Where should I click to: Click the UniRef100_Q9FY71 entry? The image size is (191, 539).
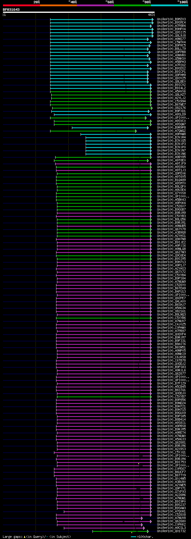pyautogui.click(x=171, y=488)
